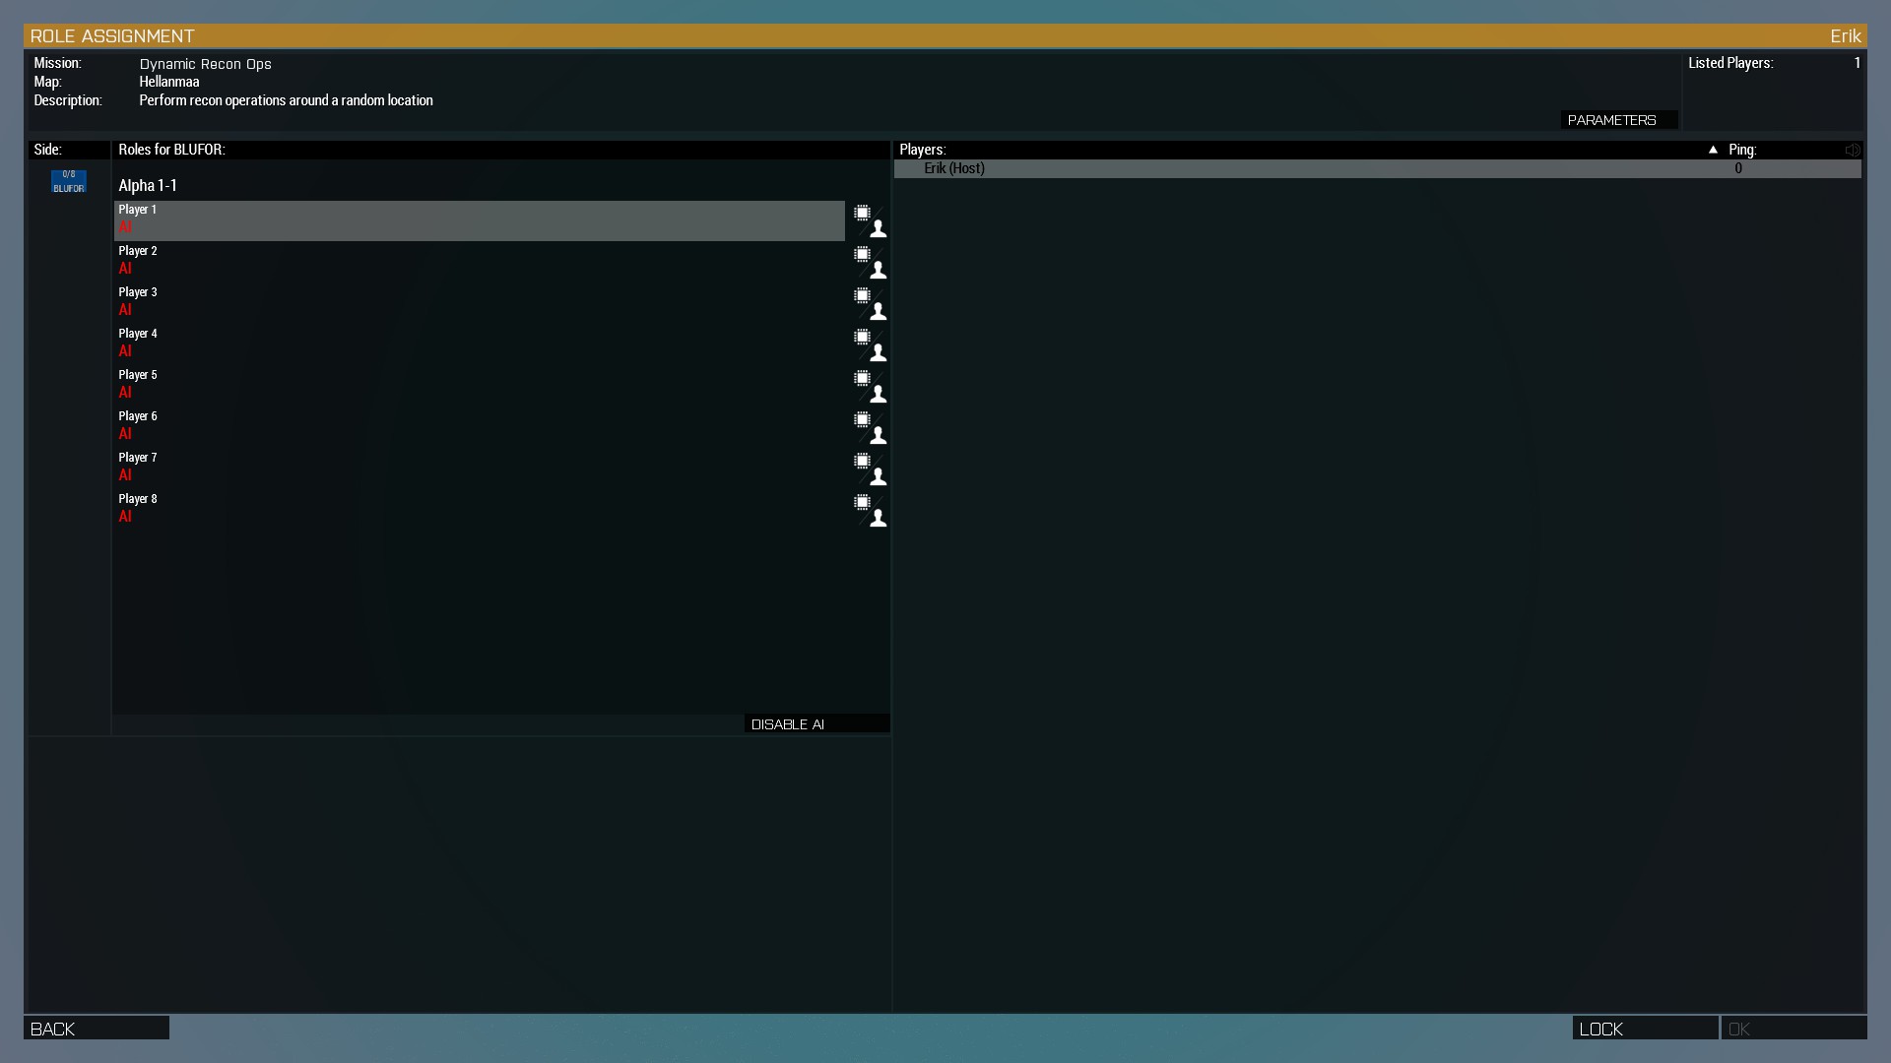Image resolution: width=1891 pixels, height=1063 pixels.
Task: Toggle AI/player icon for Player 2 slot
Action: tap(870, 263)
